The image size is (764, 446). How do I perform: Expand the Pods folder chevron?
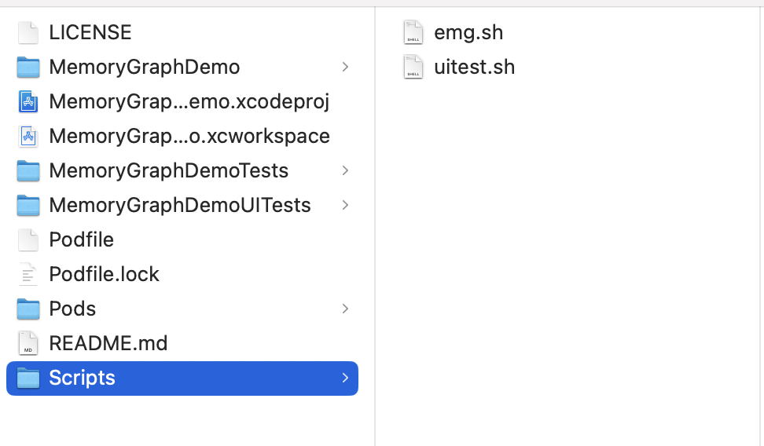pos(345,309)
